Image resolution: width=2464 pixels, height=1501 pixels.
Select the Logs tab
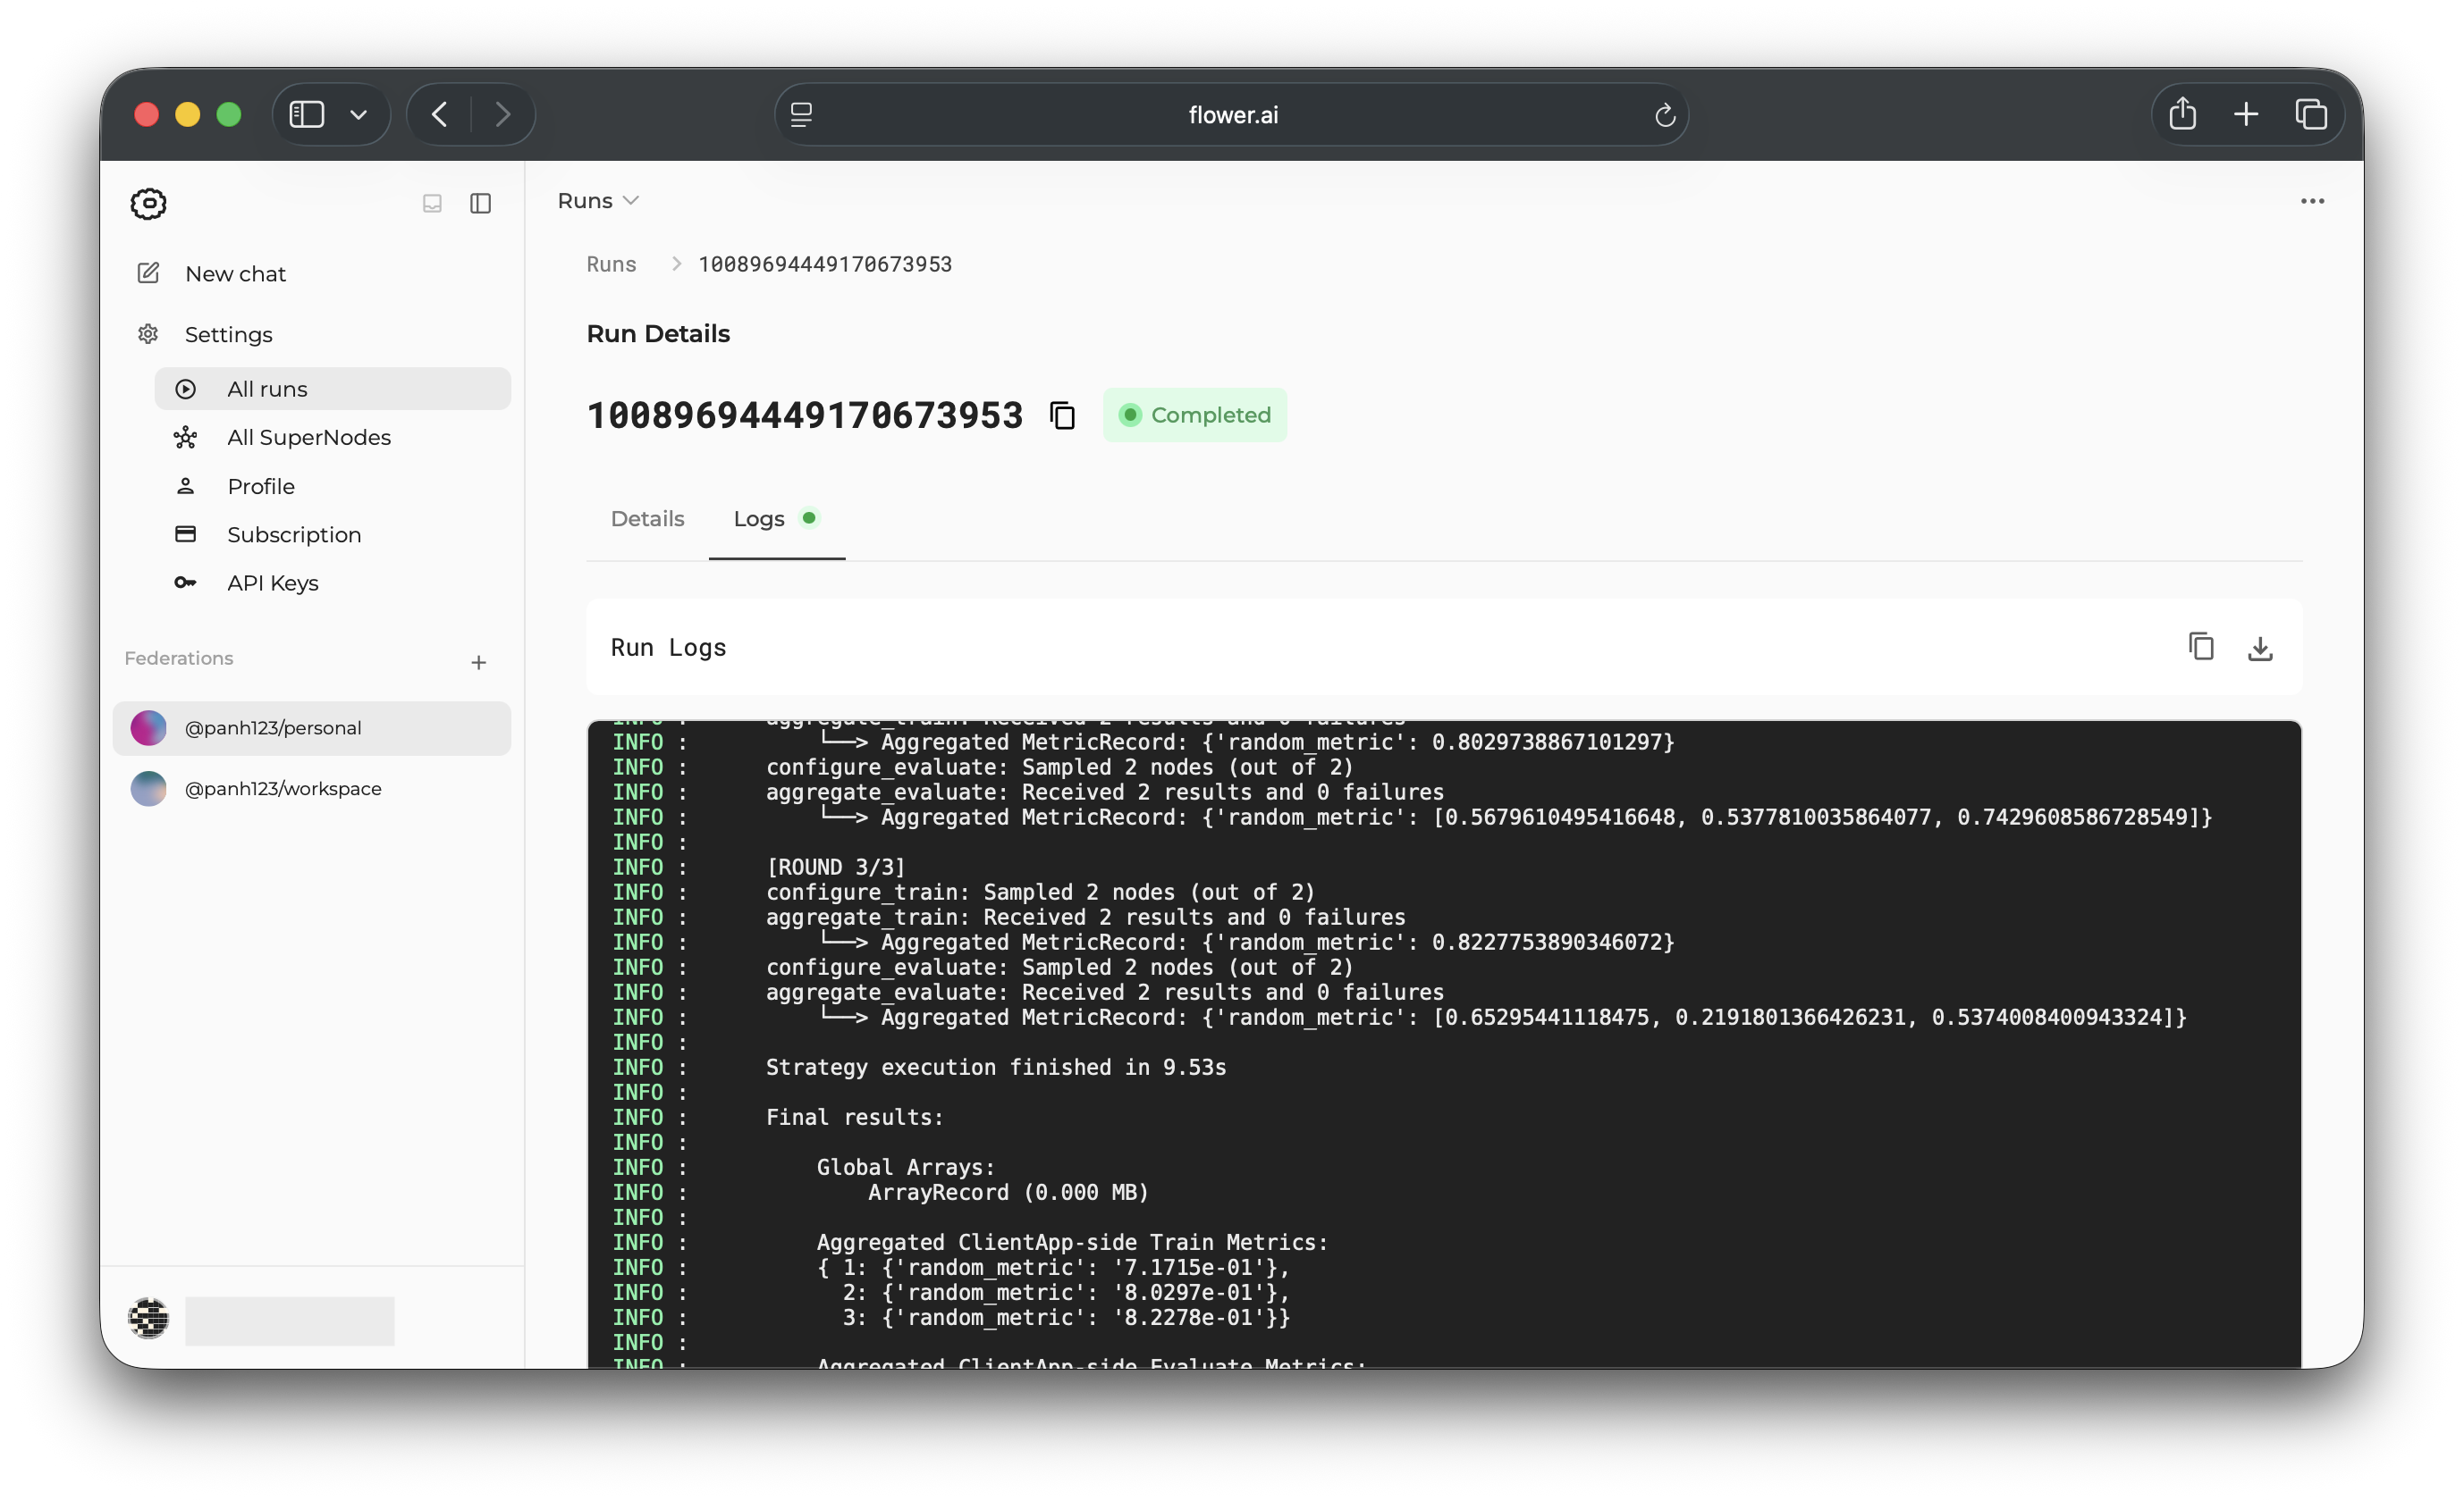[777, 519]
